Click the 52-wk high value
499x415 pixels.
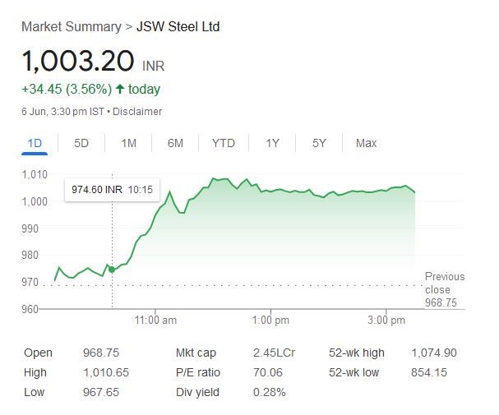(x=433, y=353)
